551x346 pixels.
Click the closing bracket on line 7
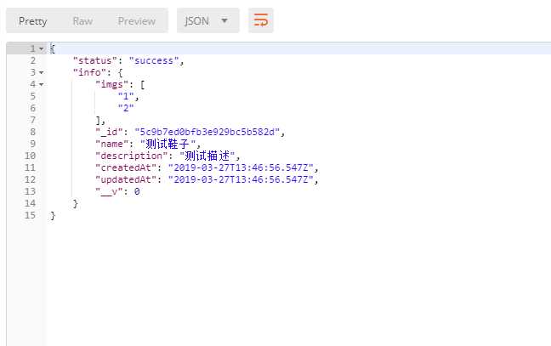99,120
